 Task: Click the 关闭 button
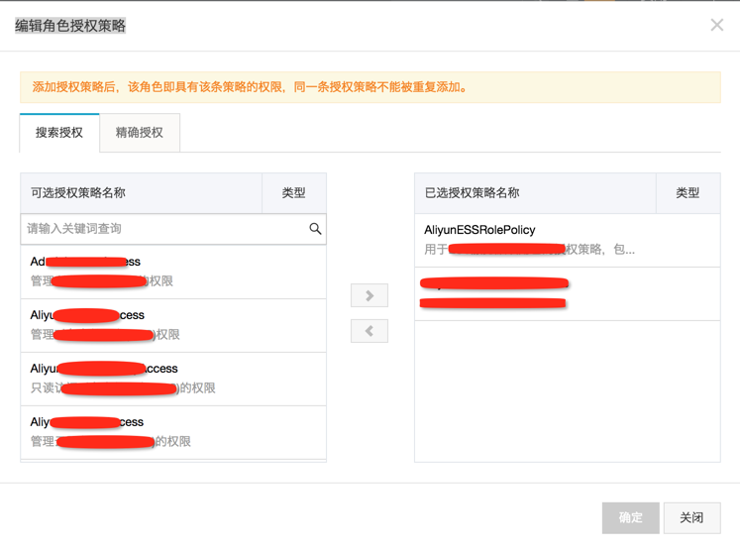(x=691, y=518)
